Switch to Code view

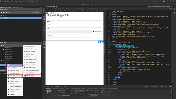83,4
